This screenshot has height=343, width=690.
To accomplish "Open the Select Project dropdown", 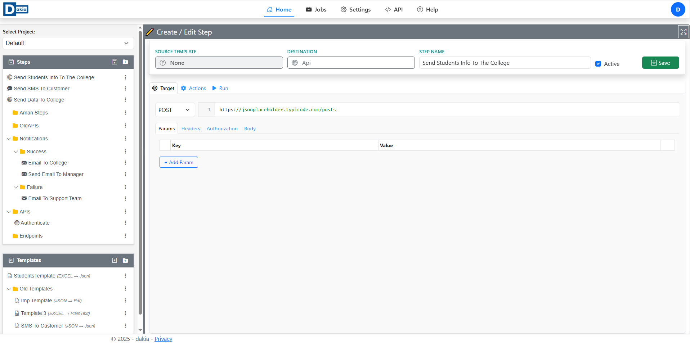I will [68, 43].
